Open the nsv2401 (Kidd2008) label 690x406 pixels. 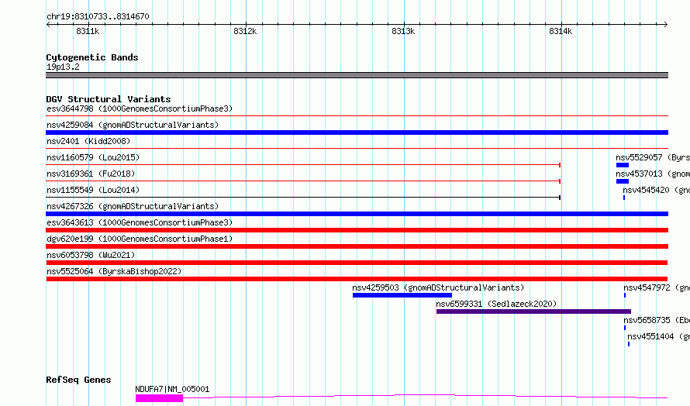(88, 141)
